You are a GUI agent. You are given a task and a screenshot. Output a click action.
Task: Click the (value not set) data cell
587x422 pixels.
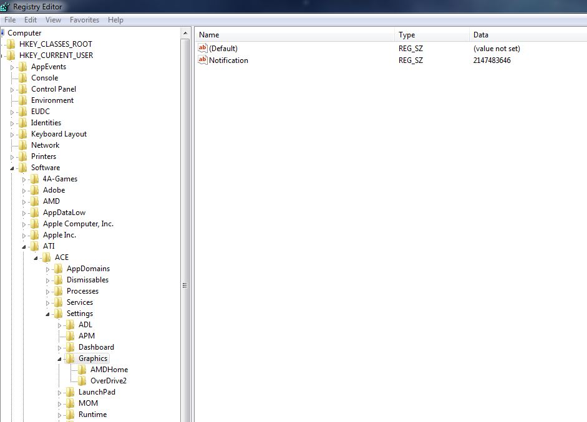click(497, 48)
